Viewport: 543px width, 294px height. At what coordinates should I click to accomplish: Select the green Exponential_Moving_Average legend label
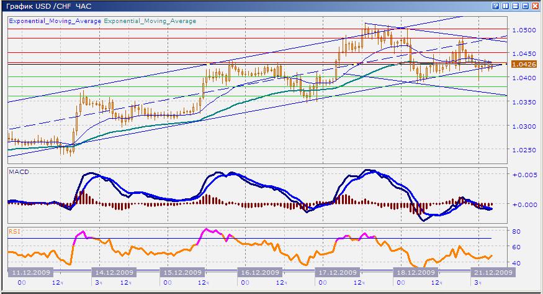(150, 21)
